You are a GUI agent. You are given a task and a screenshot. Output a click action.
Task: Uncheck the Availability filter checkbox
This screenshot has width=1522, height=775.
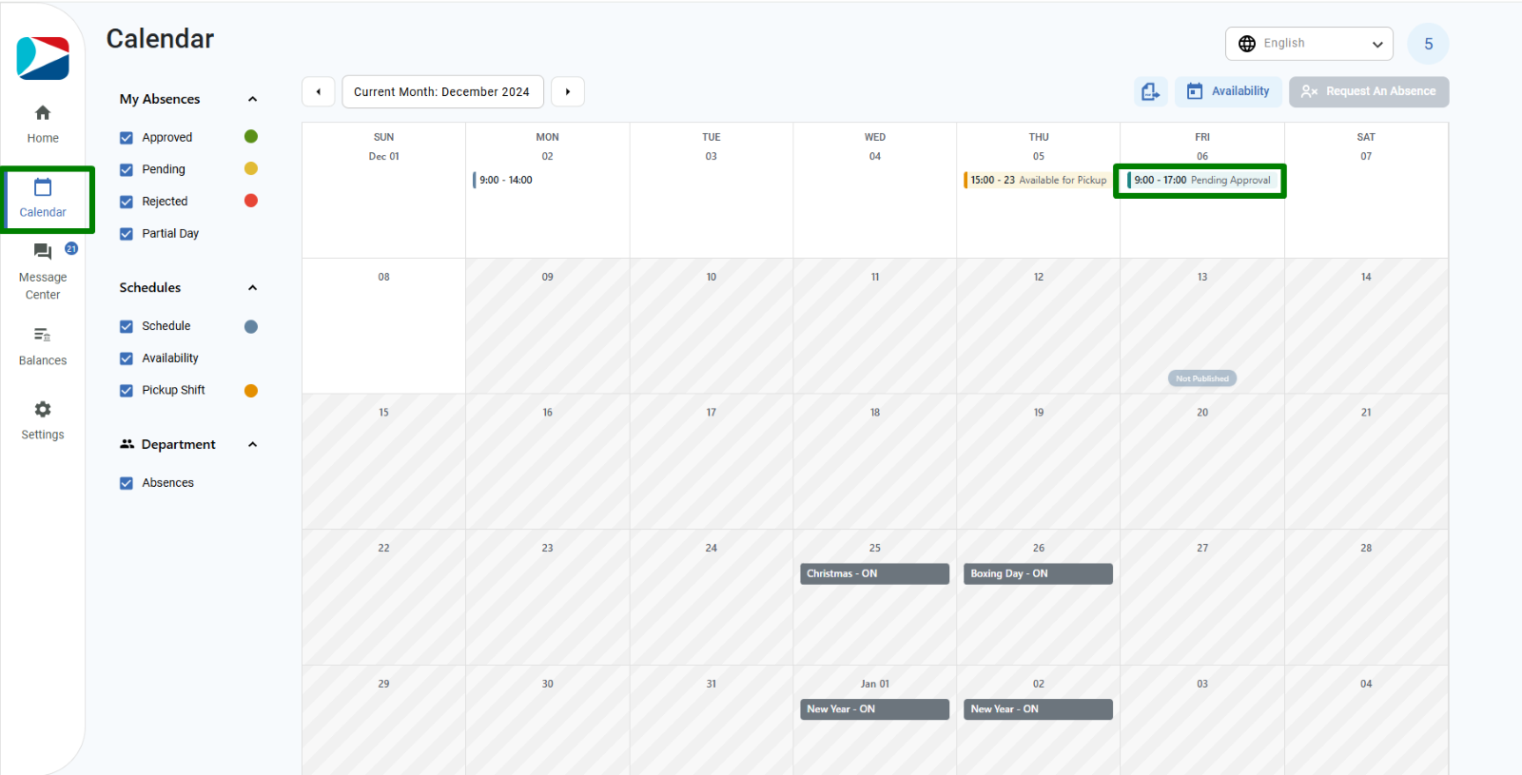[127, 358]
